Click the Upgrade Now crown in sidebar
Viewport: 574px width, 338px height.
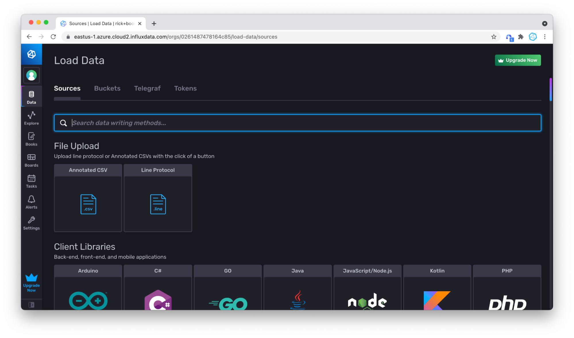coord(31,283)
